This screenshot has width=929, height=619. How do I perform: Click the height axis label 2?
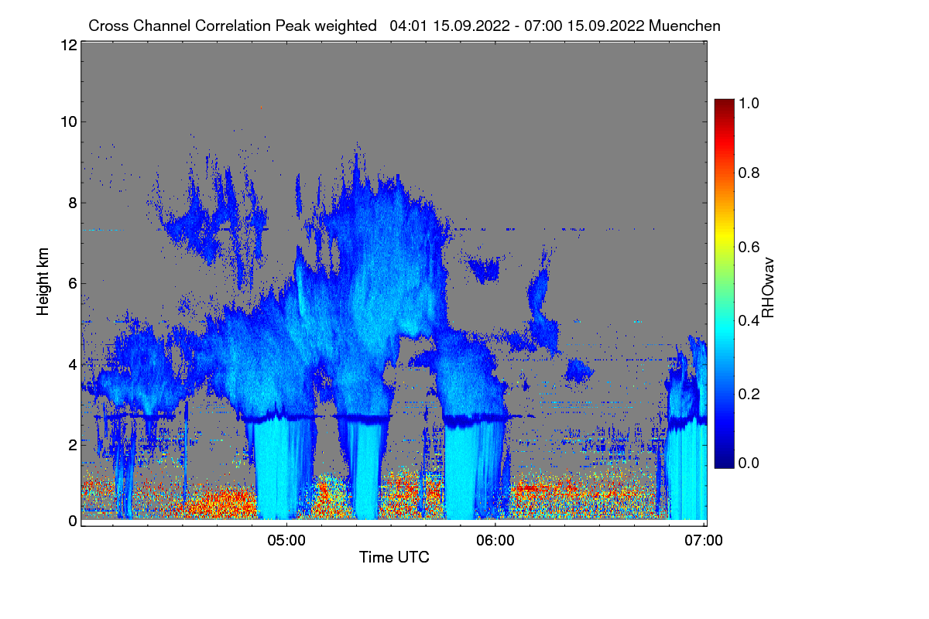(x=72, y=445)
